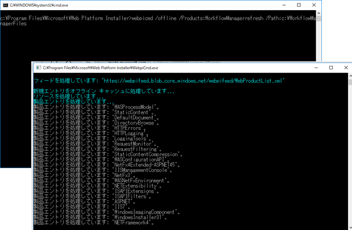The image size is (352, 230).
Task: Click the 'WASProcessModel' output line
Action: pyautogui.click(x=96, y=107)
